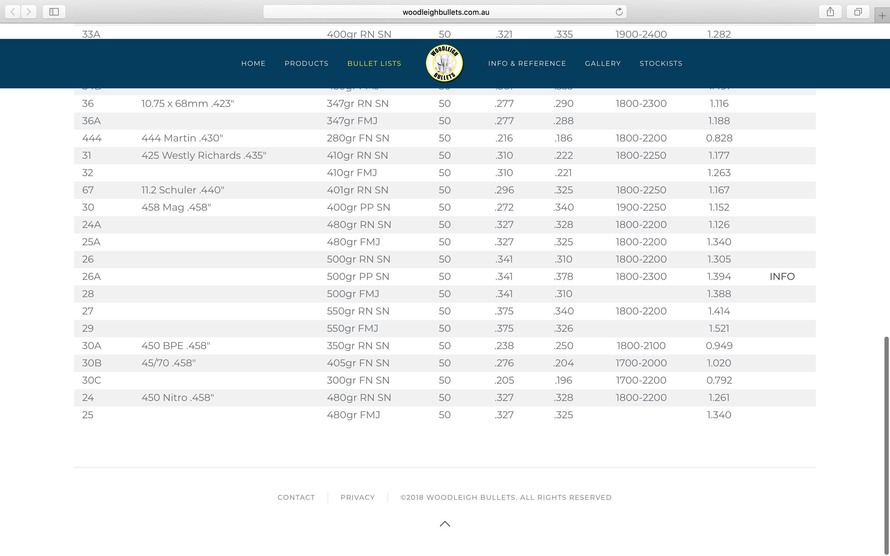Click the '347gr RN SN' bullet cell
This screenshot has width=890, height=556.
click(358, 103)
